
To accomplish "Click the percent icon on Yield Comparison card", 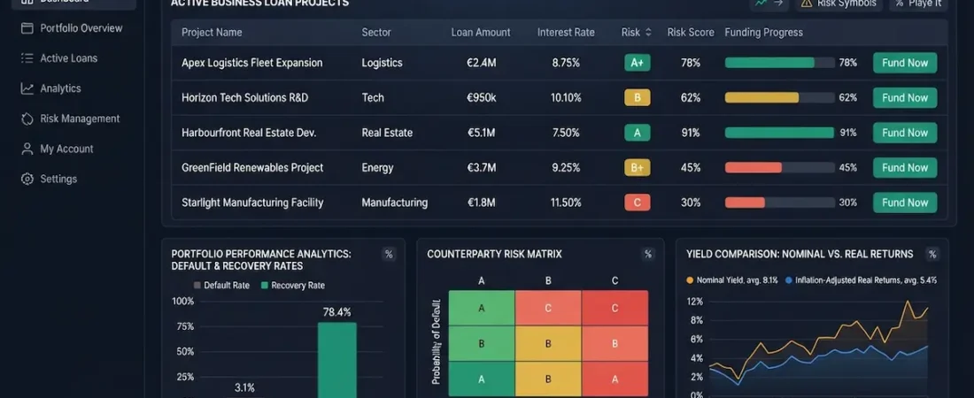I will pyautogui.click(x=931, y=254).
